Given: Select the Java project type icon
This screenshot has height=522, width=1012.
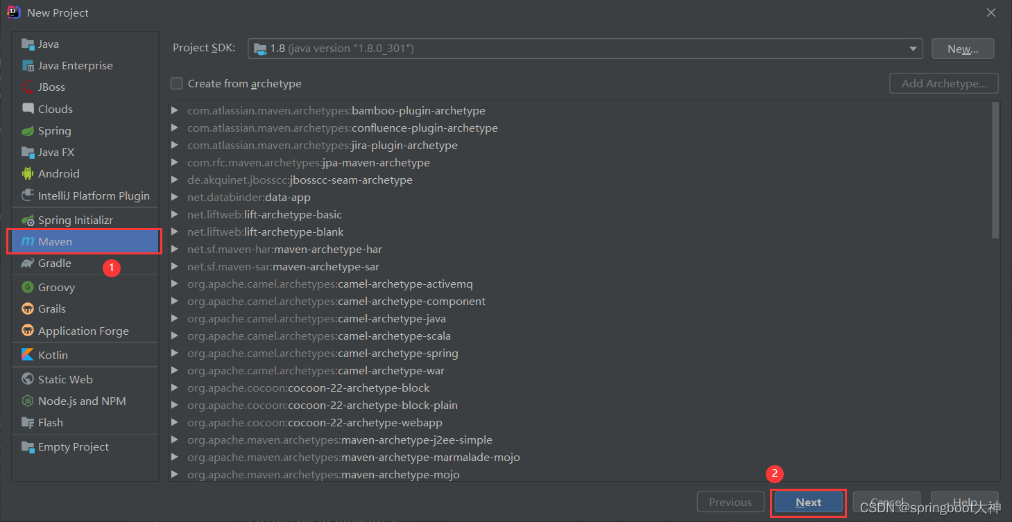Looking at the screenshot, I should pos(28,44).
